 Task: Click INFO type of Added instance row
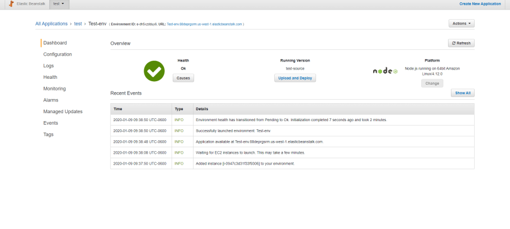tap(179, 163)
